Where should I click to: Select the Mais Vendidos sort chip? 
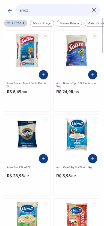(x=94, y=23)
